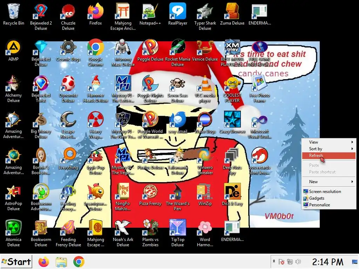Expand the New submenu
The image size is (359, 269).
[x=329, y=182]
